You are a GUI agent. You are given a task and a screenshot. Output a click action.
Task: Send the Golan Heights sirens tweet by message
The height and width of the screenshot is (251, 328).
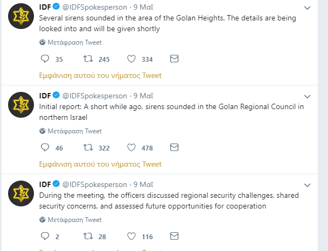tap(174, 59)
